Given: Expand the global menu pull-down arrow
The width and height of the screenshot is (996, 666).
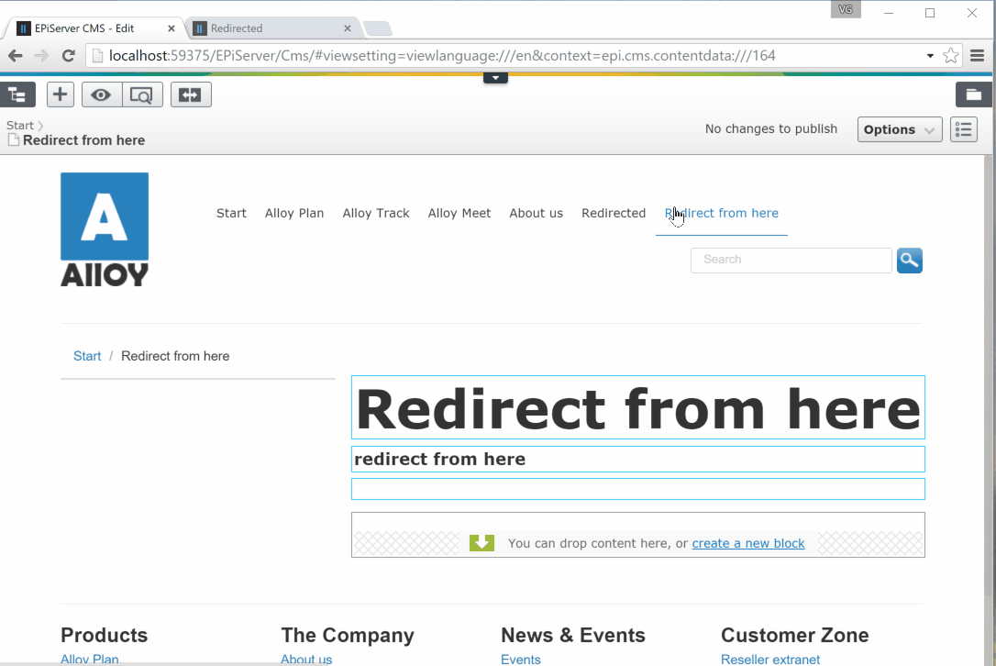Looking at the screenshot, I should [495, 78].
